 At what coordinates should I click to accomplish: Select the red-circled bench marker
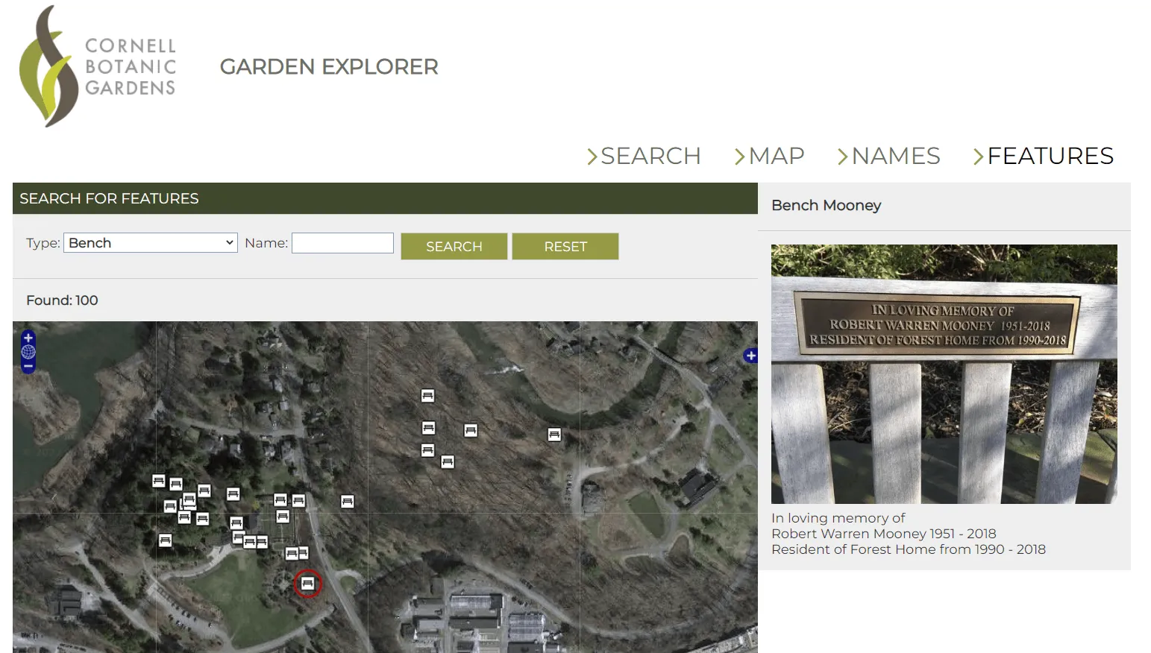pyautogui.click(x=307, y=583)
